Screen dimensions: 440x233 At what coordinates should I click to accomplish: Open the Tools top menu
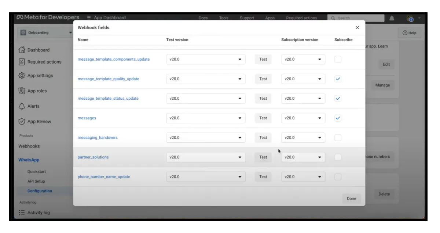[224, 18]
